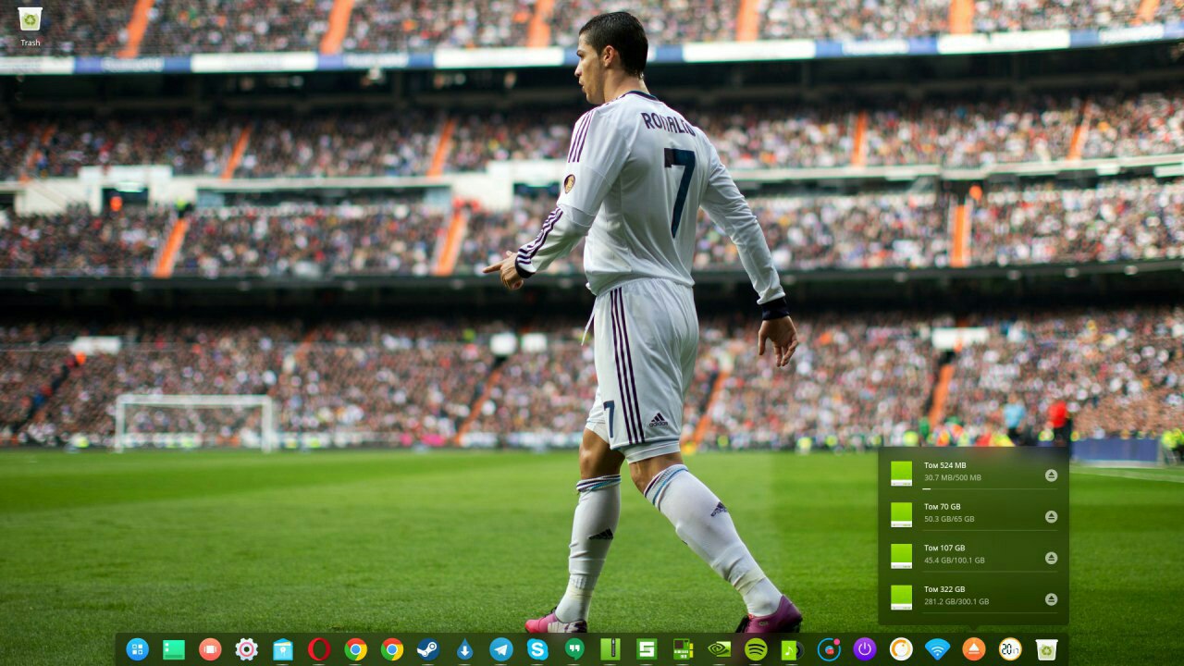This screenshot has height=666, width=1184.
Task: Eject the Том 524 MB volume
Action: click(1051, 475)
